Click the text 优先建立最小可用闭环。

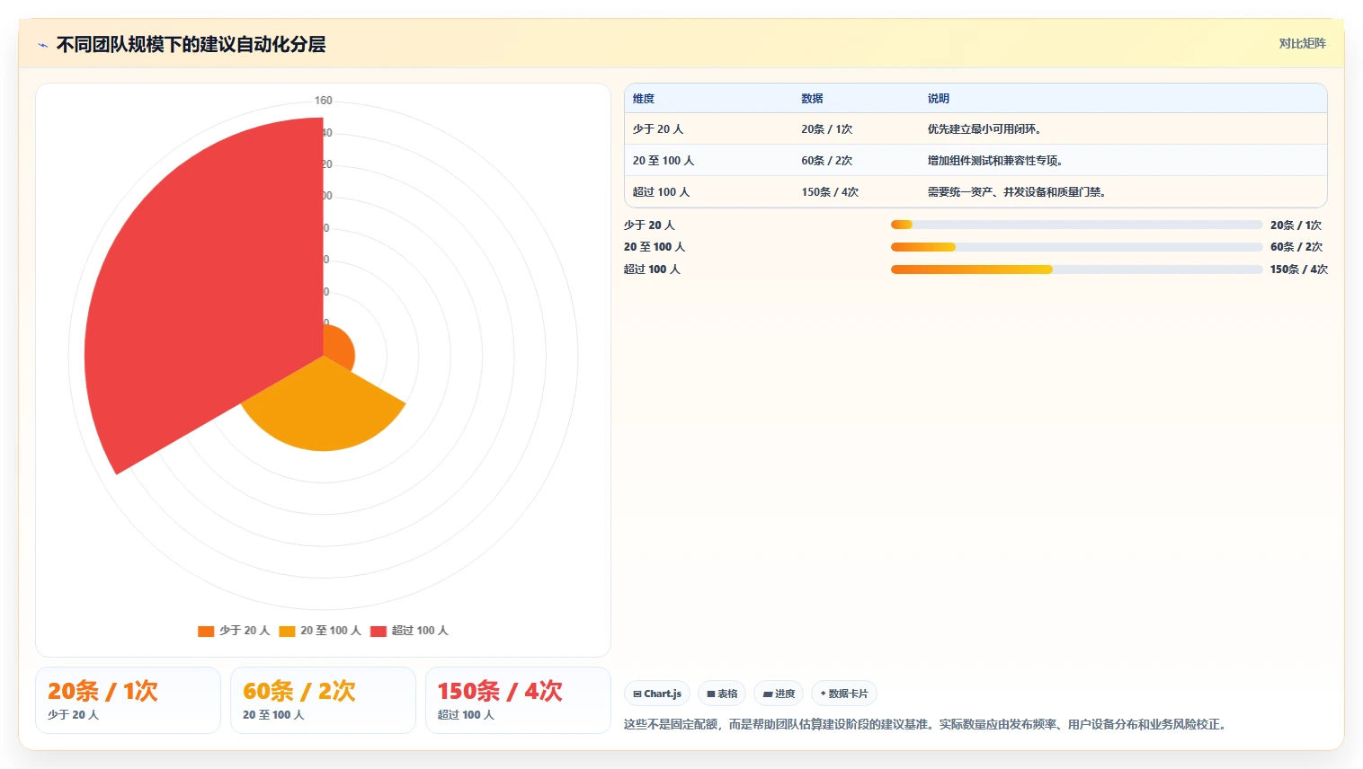pos(984,129)
